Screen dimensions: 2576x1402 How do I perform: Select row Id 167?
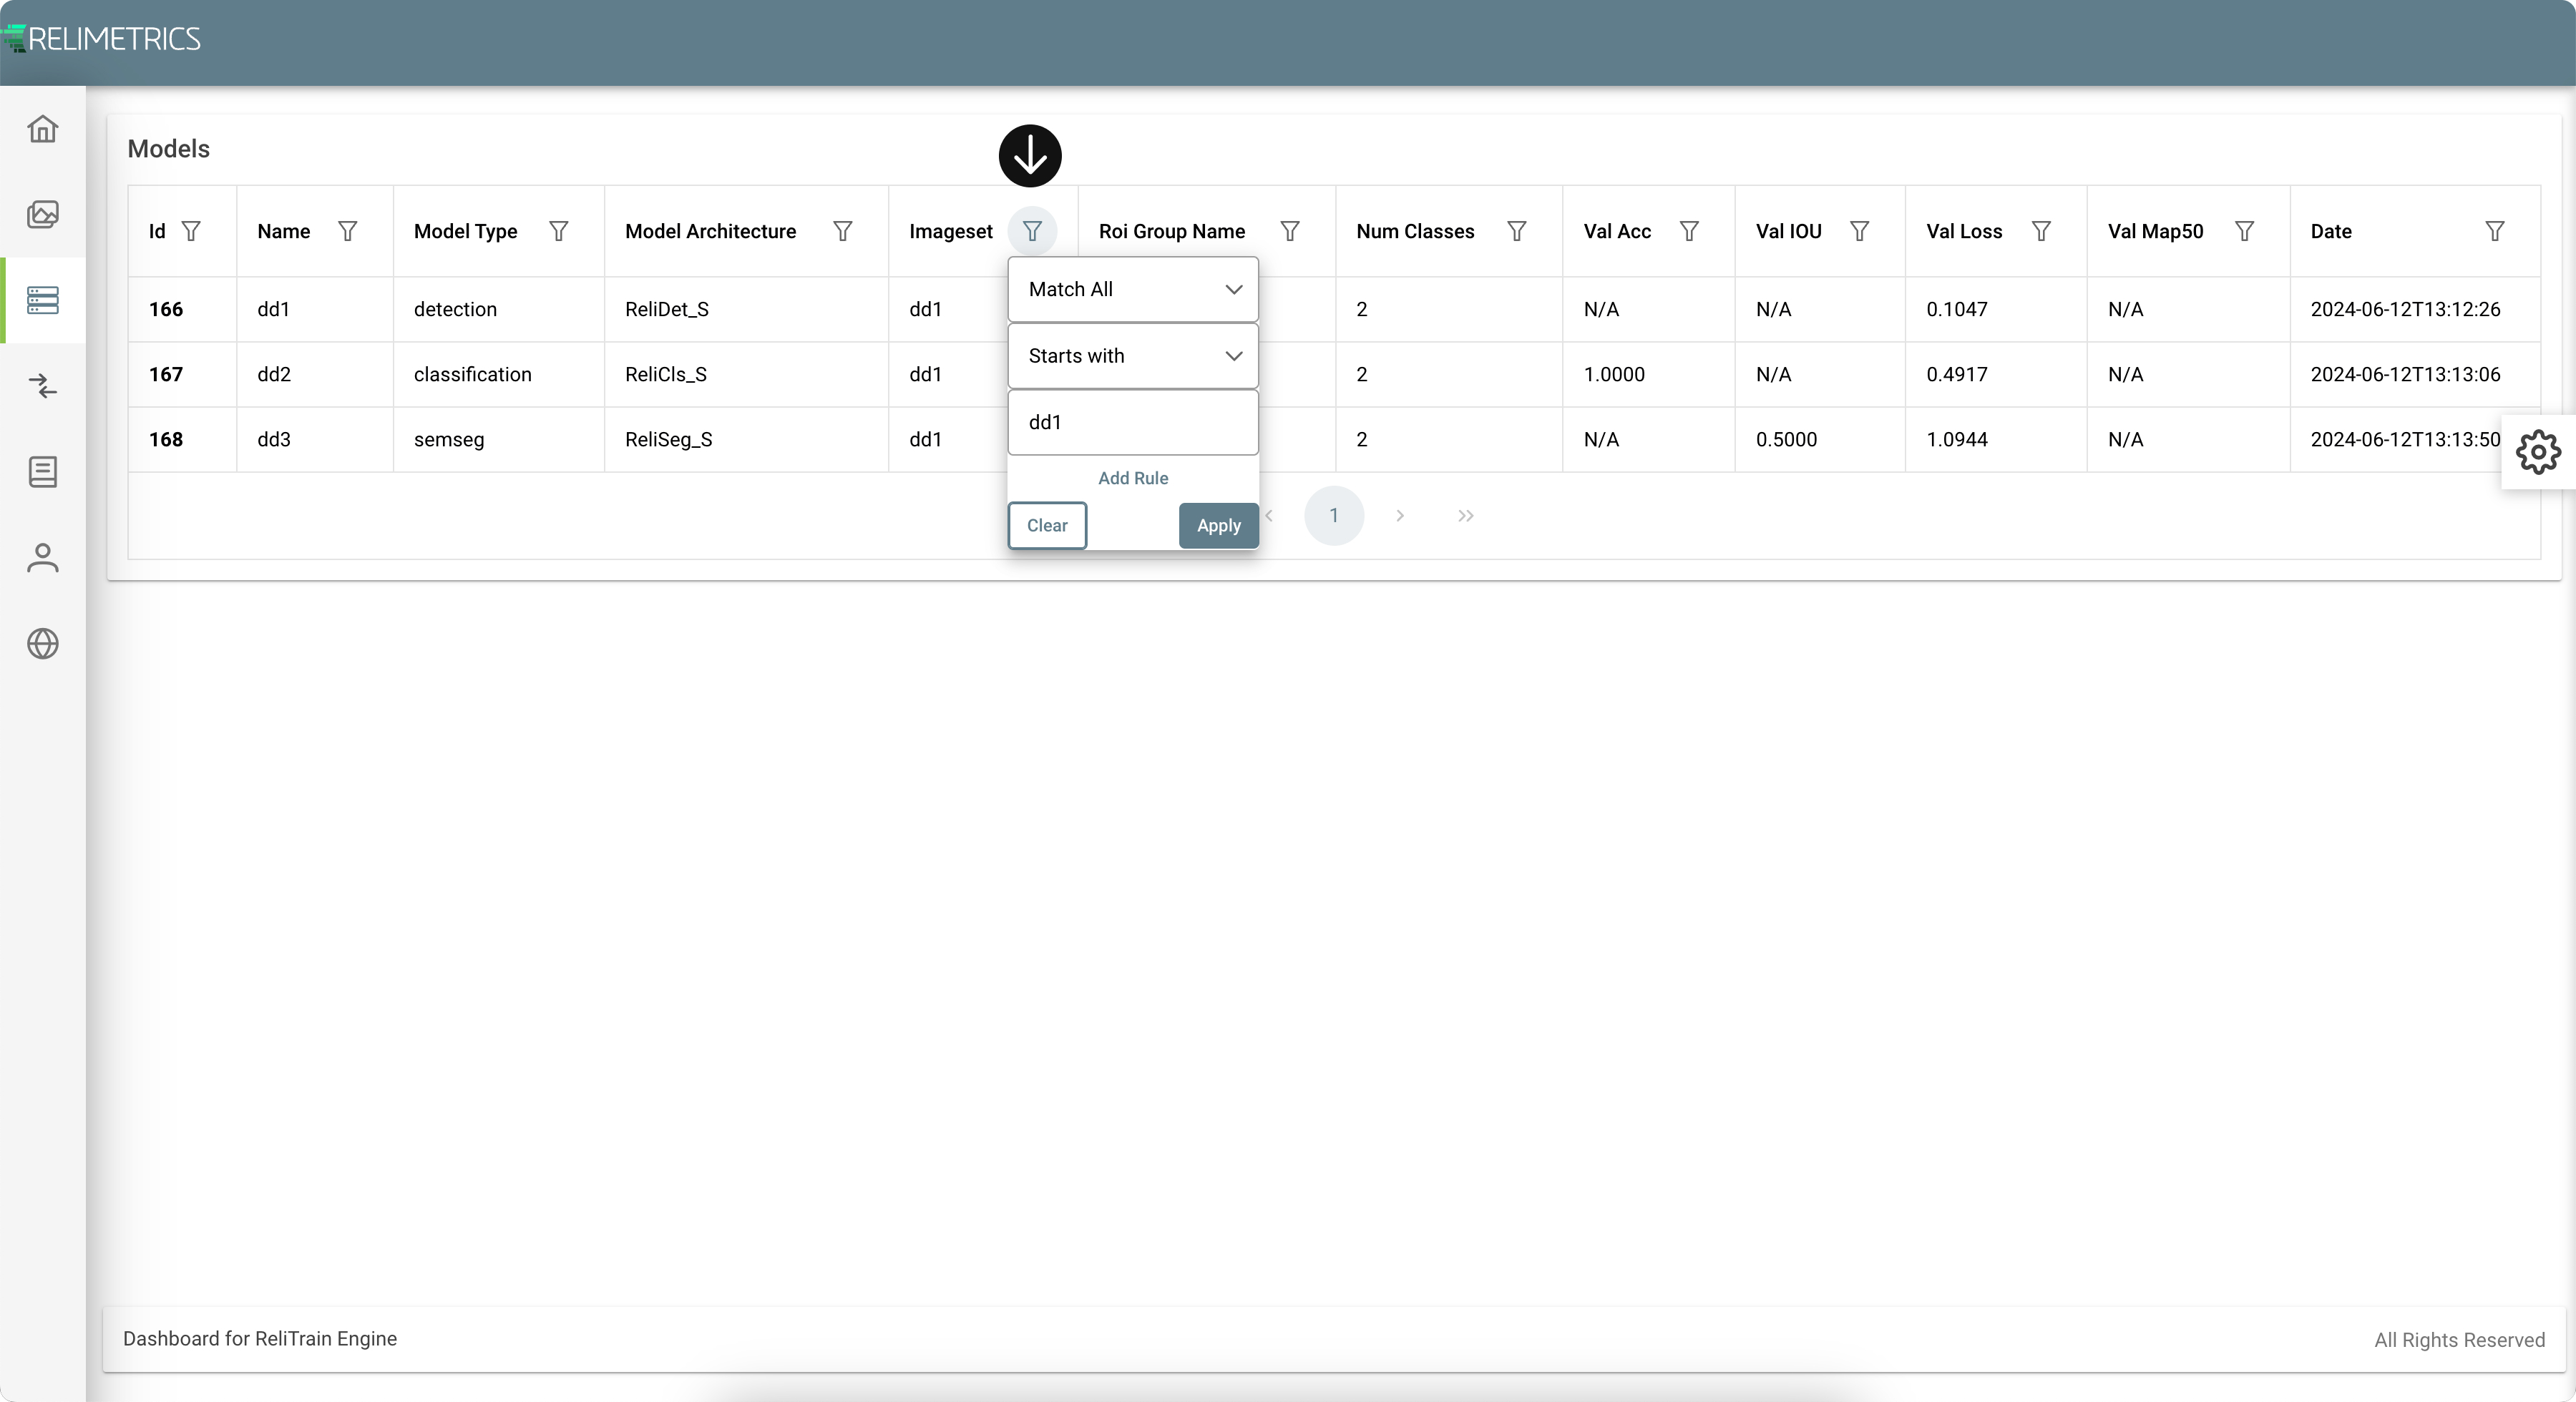[x=166, y=374]
